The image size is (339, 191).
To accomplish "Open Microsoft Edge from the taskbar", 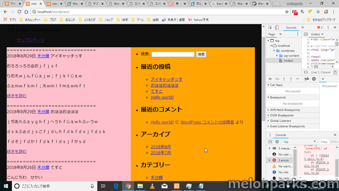I will pos(116,186).
